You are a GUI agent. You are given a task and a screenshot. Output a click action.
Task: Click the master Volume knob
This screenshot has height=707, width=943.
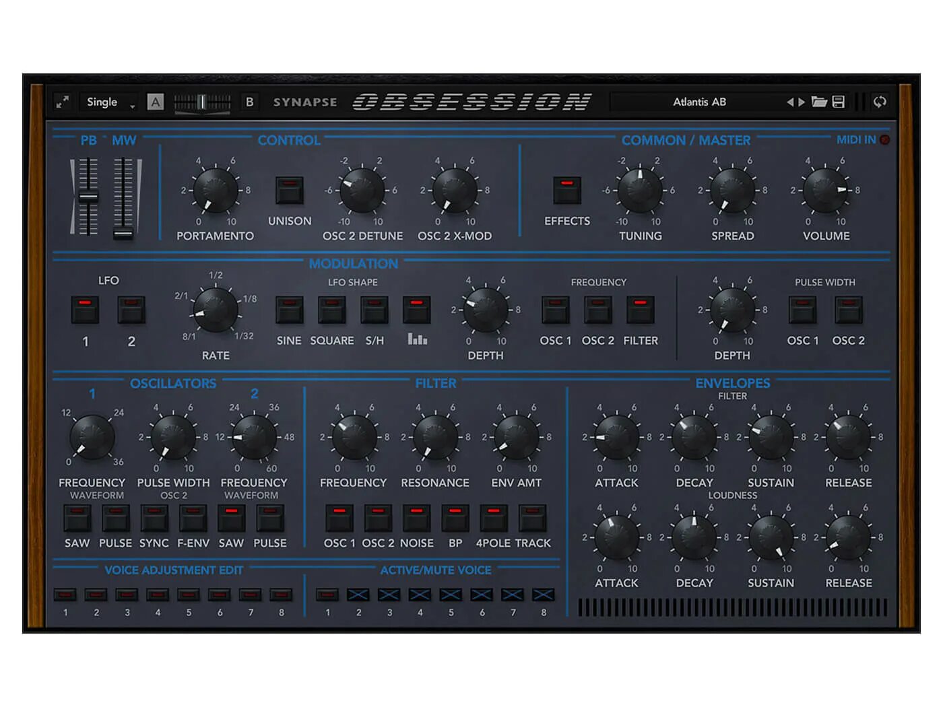(x=826, y=191)
